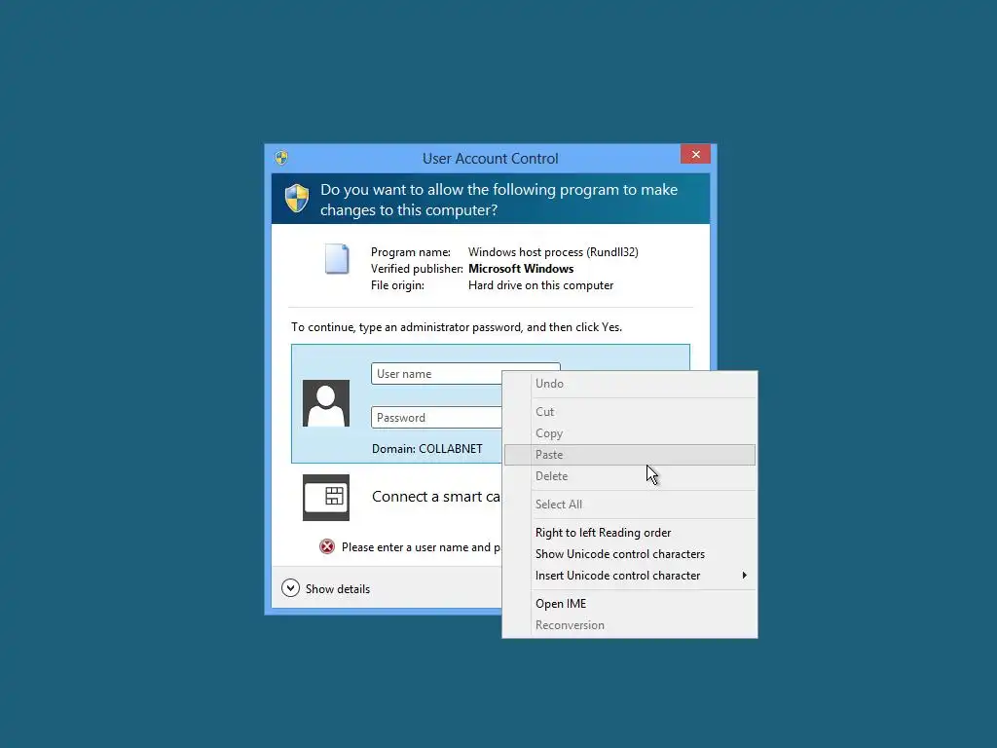
Task: Select Reconversion menu entry
Action: coord(630,625)
